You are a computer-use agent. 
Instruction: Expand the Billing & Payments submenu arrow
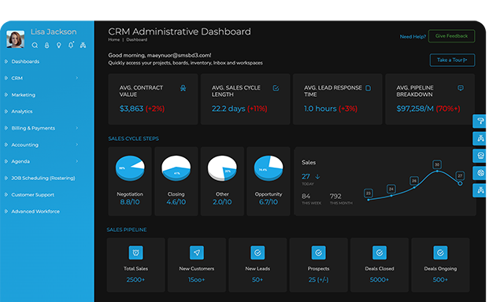point(77,128)
